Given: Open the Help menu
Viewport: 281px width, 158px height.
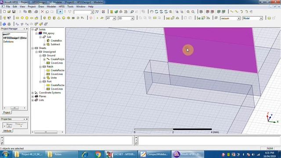Looking at the screenshot, I should [x=91, y=7].
